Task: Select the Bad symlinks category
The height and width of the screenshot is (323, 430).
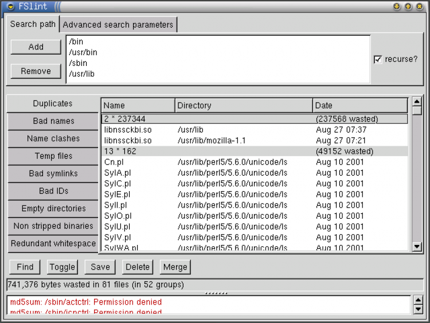Action: [53, 173]
